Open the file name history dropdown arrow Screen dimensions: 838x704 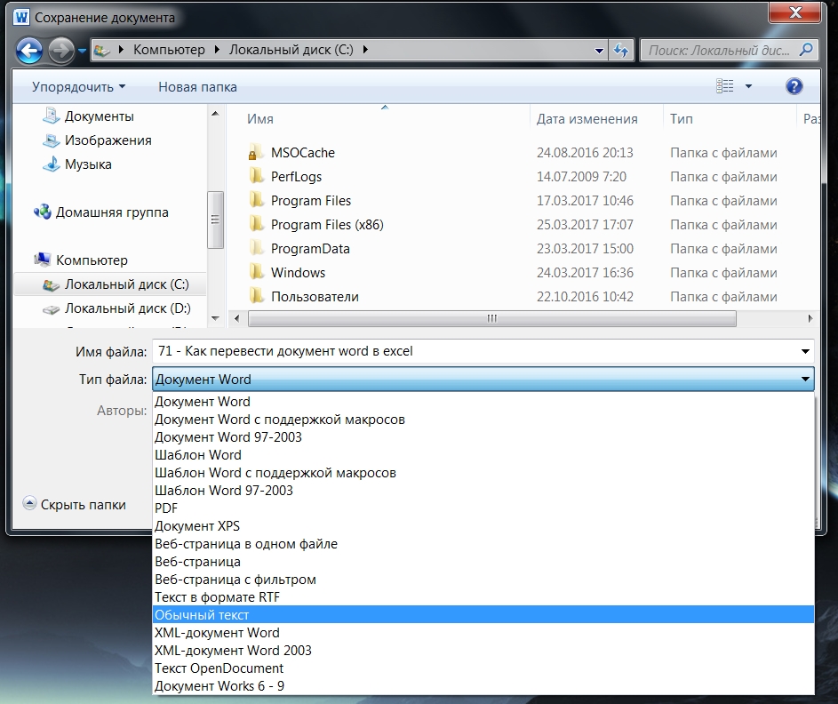click(805, 351)
